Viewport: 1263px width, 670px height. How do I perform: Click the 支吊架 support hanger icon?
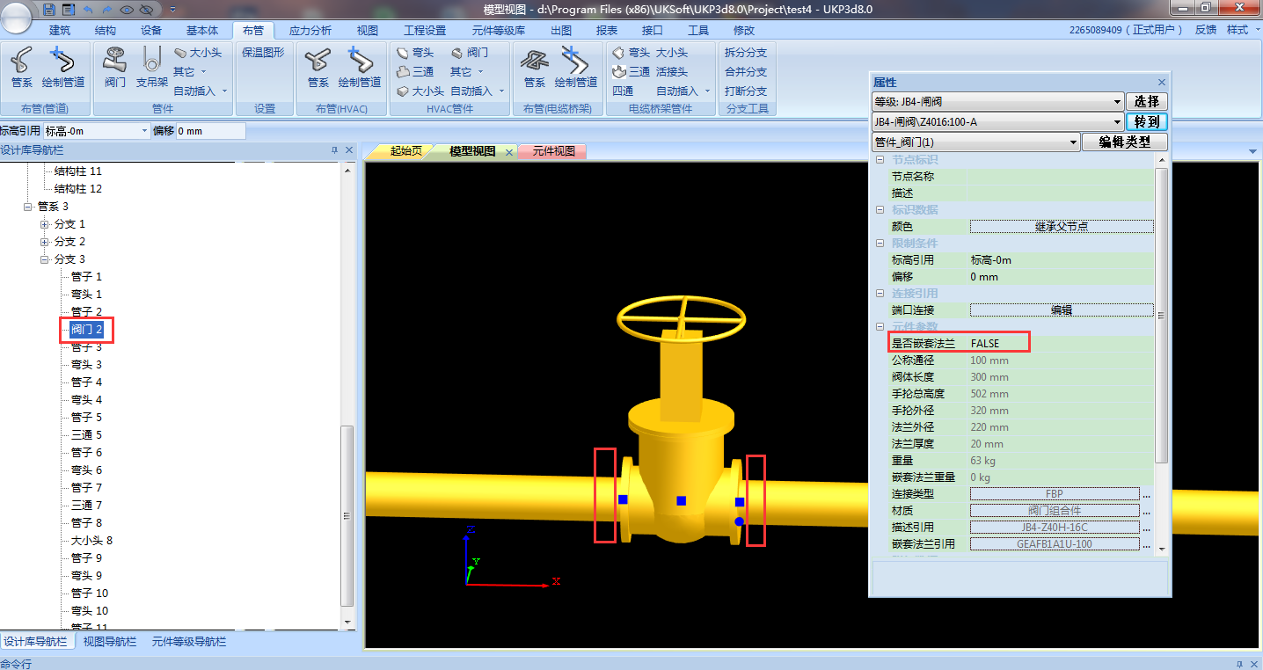tap(151, 68)
